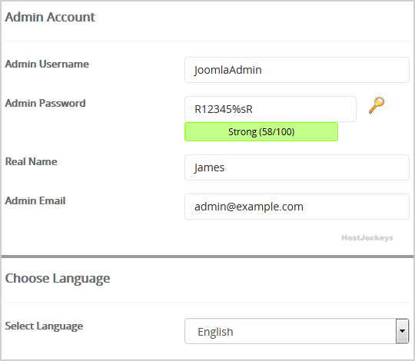
Task: Focus the Admin Password field
Action: coord(271,109)
